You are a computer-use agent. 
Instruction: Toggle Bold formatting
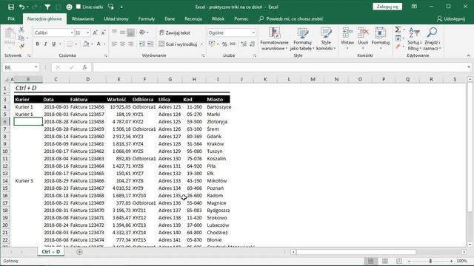pyautogui.click(x=38, y=44)
